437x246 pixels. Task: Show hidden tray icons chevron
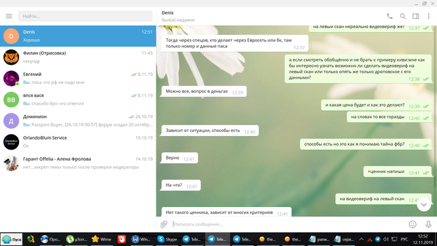(361, 239)
